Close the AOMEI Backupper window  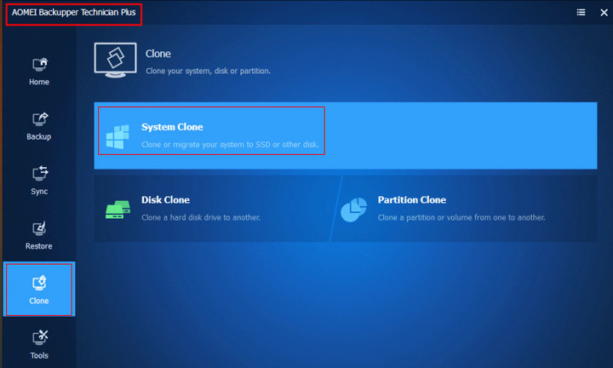coord(604,13)
